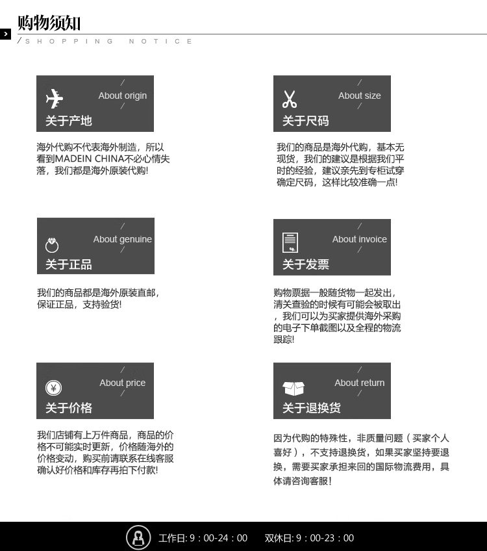The height and width of the screenshot is (551, 487).
Task: Click the SHOPPING NOTICE subtitle
Action: tap(109, 41)
